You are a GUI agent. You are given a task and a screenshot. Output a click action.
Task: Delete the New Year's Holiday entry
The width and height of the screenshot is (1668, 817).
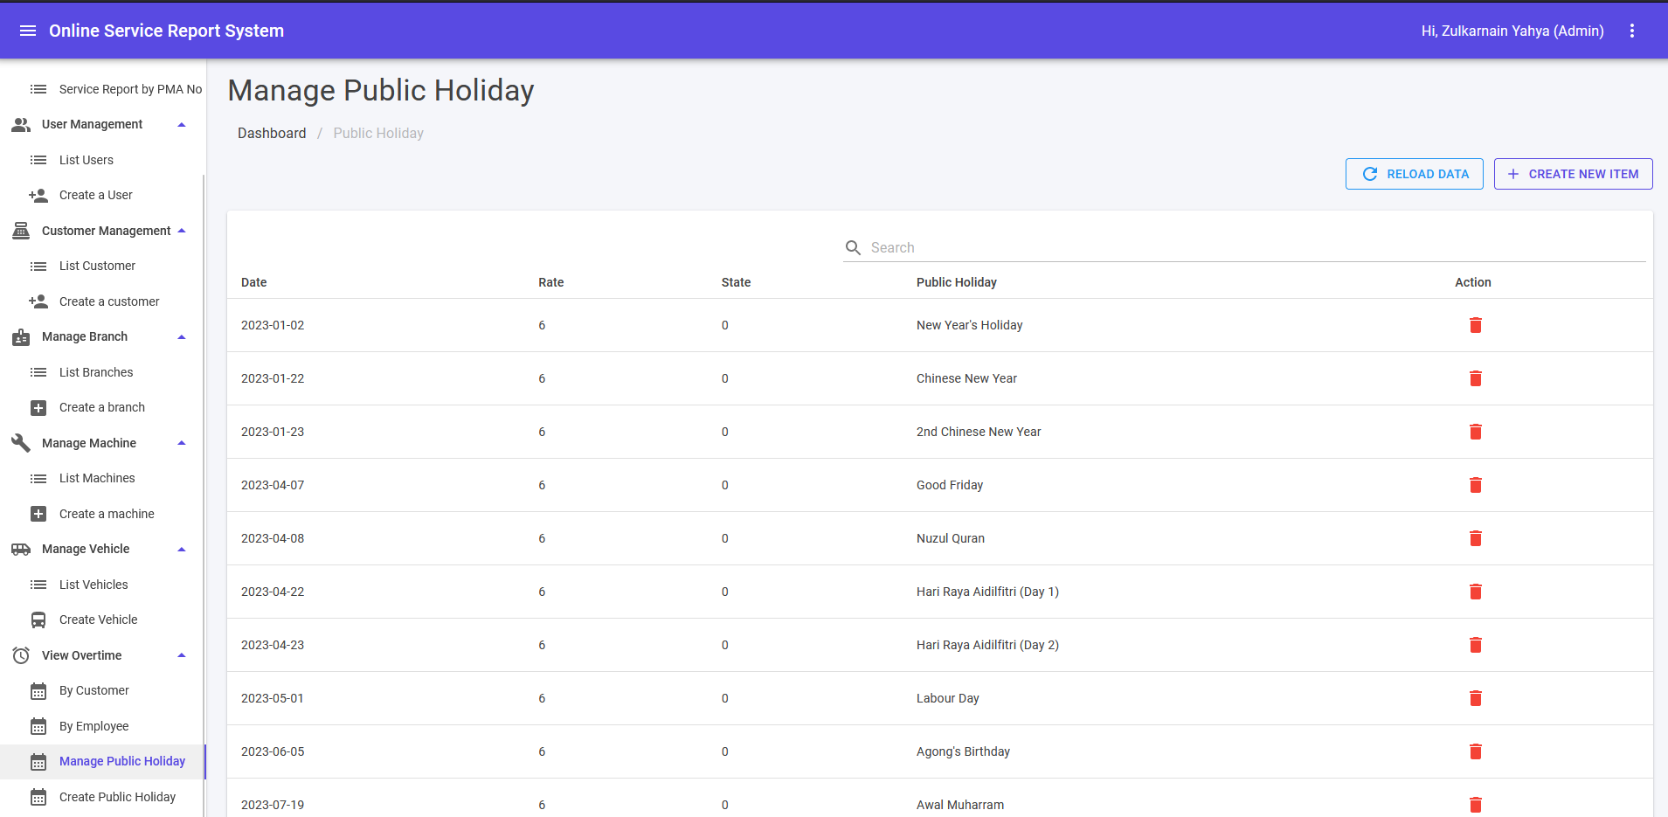(1476, 325)
